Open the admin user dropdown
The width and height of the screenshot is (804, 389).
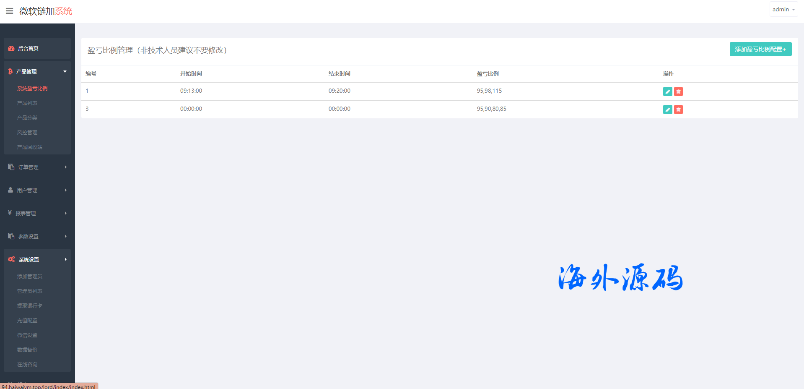(x=783, y=9)
